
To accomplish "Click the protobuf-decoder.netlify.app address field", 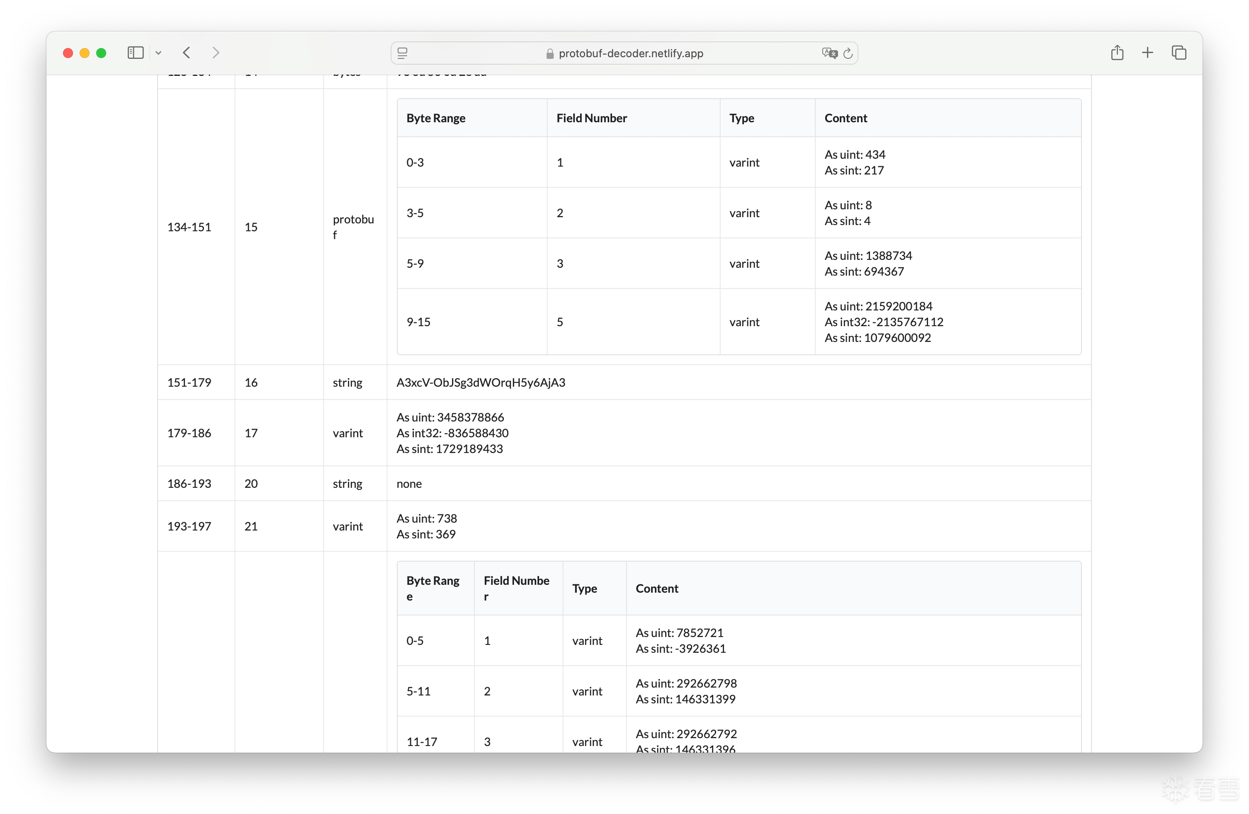I will (x=630, y=53).
